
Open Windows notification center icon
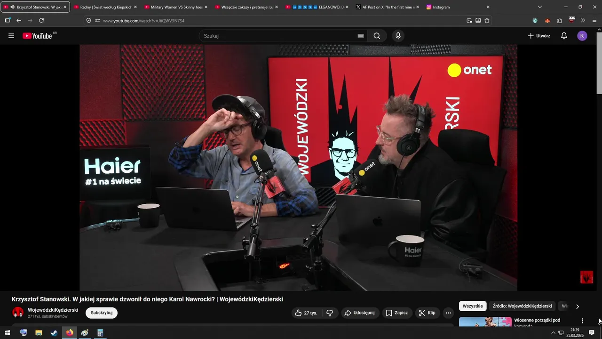(592, 333)
